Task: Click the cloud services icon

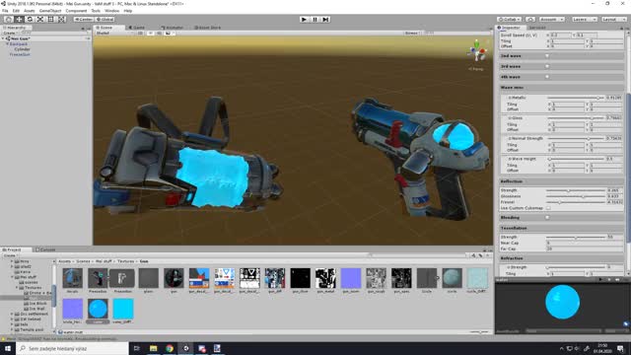Action: [x=530, y=20]
